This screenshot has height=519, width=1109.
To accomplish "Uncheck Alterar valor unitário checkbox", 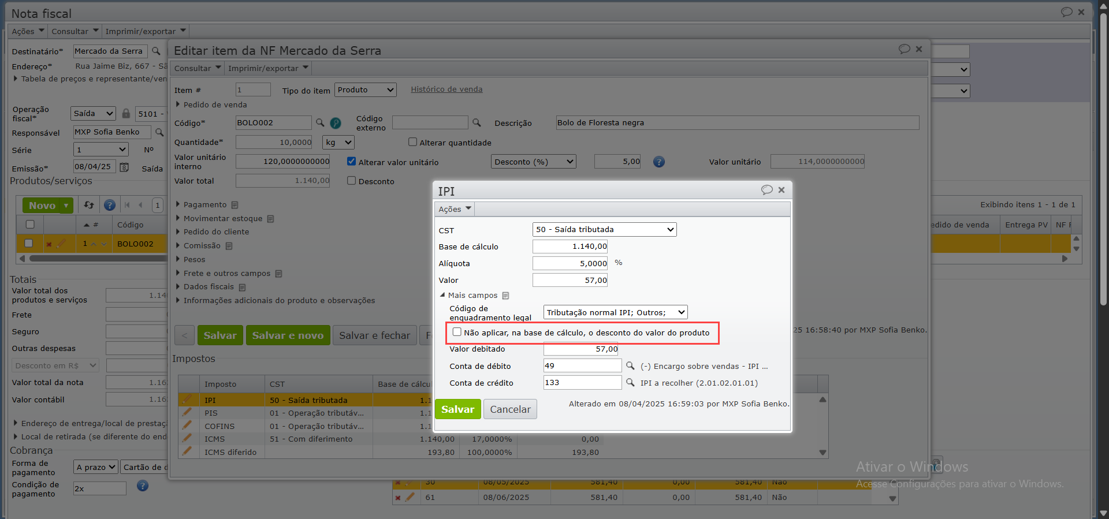I will coord(351,162).
